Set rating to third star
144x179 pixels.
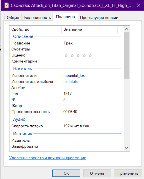click(x=78, y=55)
